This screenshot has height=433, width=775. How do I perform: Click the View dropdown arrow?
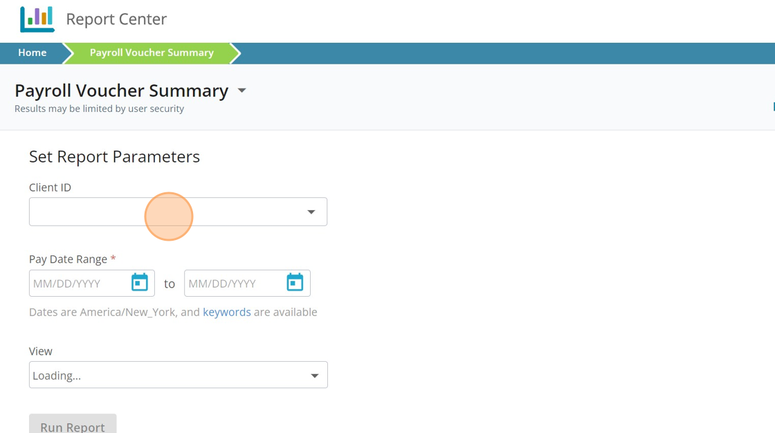pyautogui.click(x=314, y=376)
